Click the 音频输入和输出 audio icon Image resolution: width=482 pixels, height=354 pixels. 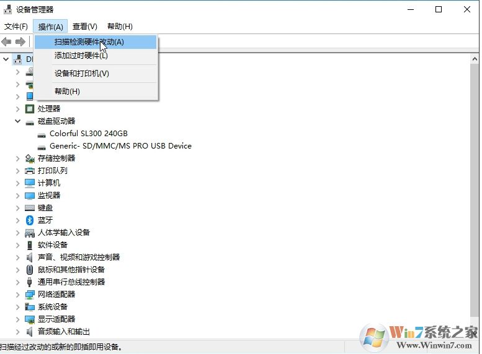(x=30, y=332)
